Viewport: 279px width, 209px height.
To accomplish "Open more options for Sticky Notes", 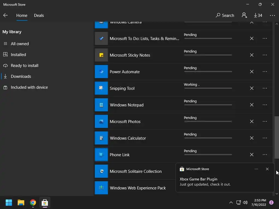I will tap(265, 55).
